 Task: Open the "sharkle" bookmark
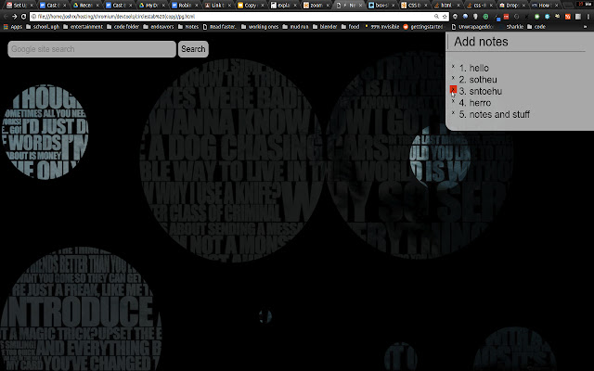coord(511,27)
